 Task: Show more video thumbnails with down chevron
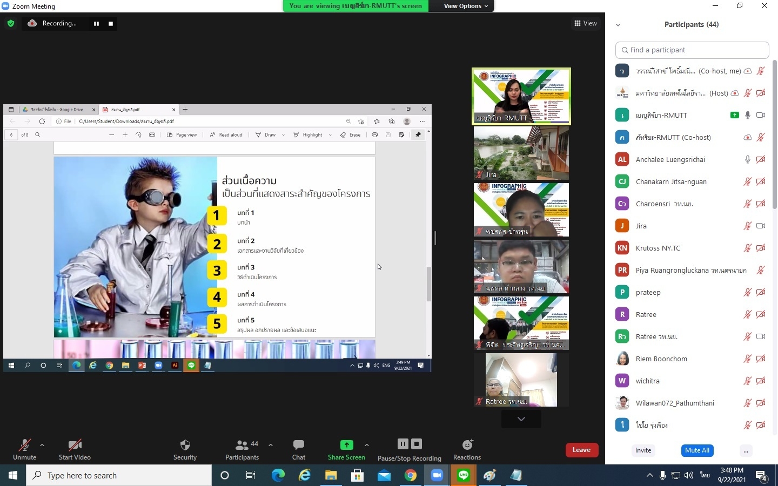pyautogui.click(x=521, y=419)
